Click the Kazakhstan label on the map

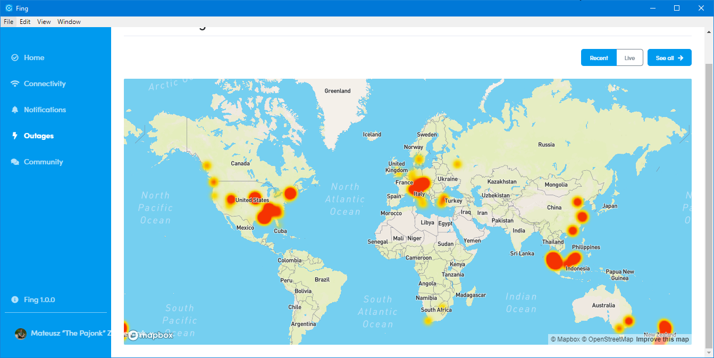tap(502, 181)
